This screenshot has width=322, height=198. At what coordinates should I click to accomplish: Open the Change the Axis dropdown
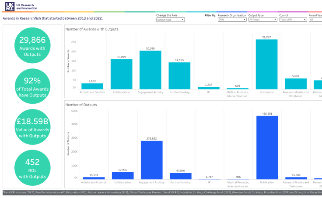pos(170,20)
